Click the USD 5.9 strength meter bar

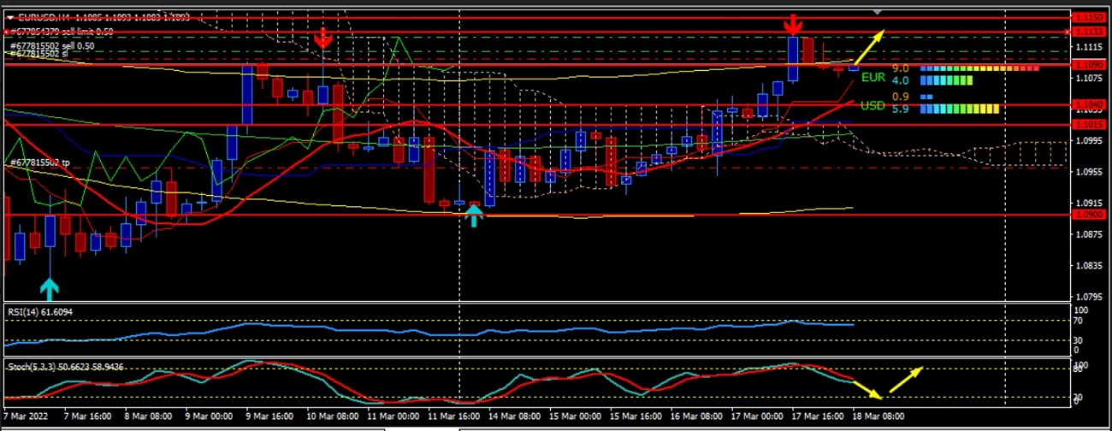pyautogui.click(x=959, y=109)
